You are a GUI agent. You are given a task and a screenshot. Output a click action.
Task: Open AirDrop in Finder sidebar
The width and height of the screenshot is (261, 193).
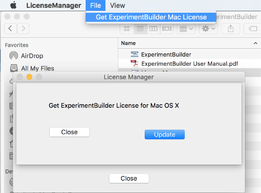[32, 56]
